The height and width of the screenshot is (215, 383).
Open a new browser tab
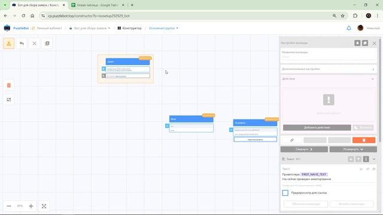point(132,5)
